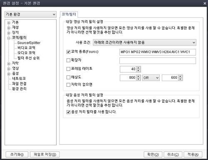Open the 사용 조건 dropdown

[x=144, y=42]
